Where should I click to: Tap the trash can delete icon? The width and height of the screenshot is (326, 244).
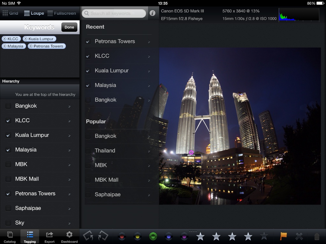pyautogui.click(x=317, y=236)
